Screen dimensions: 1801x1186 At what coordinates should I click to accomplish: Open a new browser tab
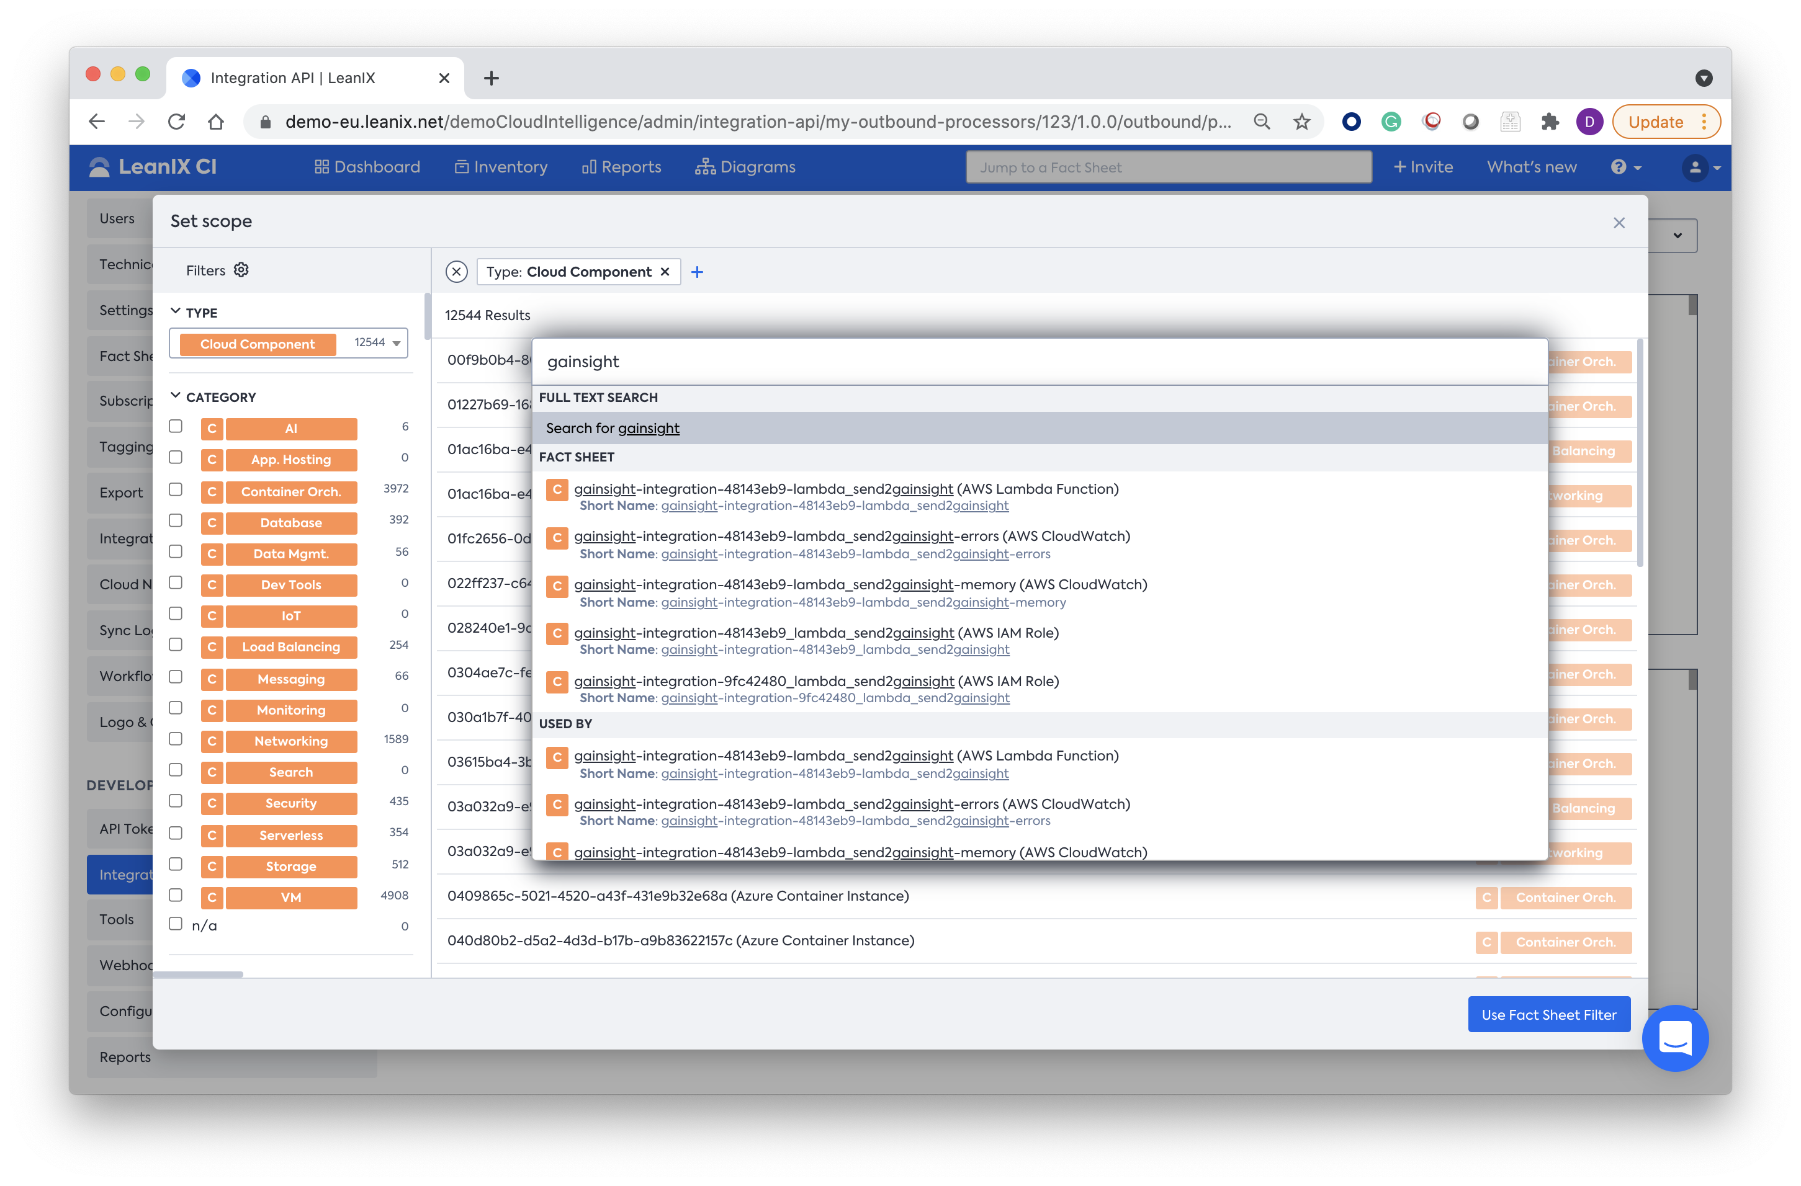pos(491,78)
